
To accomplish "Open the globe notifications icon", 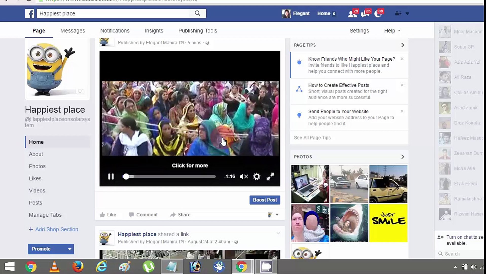I will point(378,13).
